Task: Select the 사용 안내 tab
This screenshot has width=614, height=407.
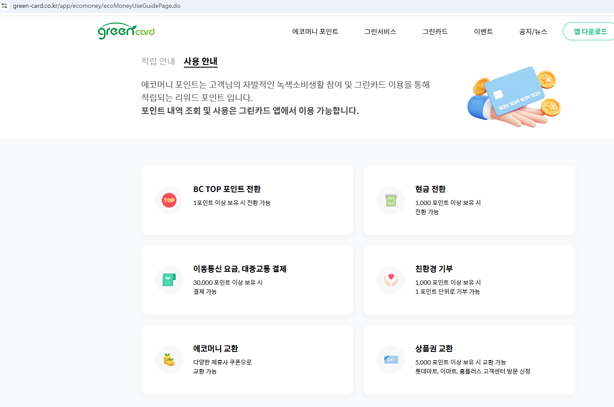Action: (x=201, y=62)
